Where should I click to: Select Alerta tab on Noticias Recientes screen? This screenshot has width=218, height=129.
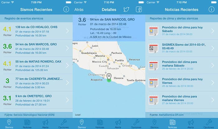(x=191, y=124)
